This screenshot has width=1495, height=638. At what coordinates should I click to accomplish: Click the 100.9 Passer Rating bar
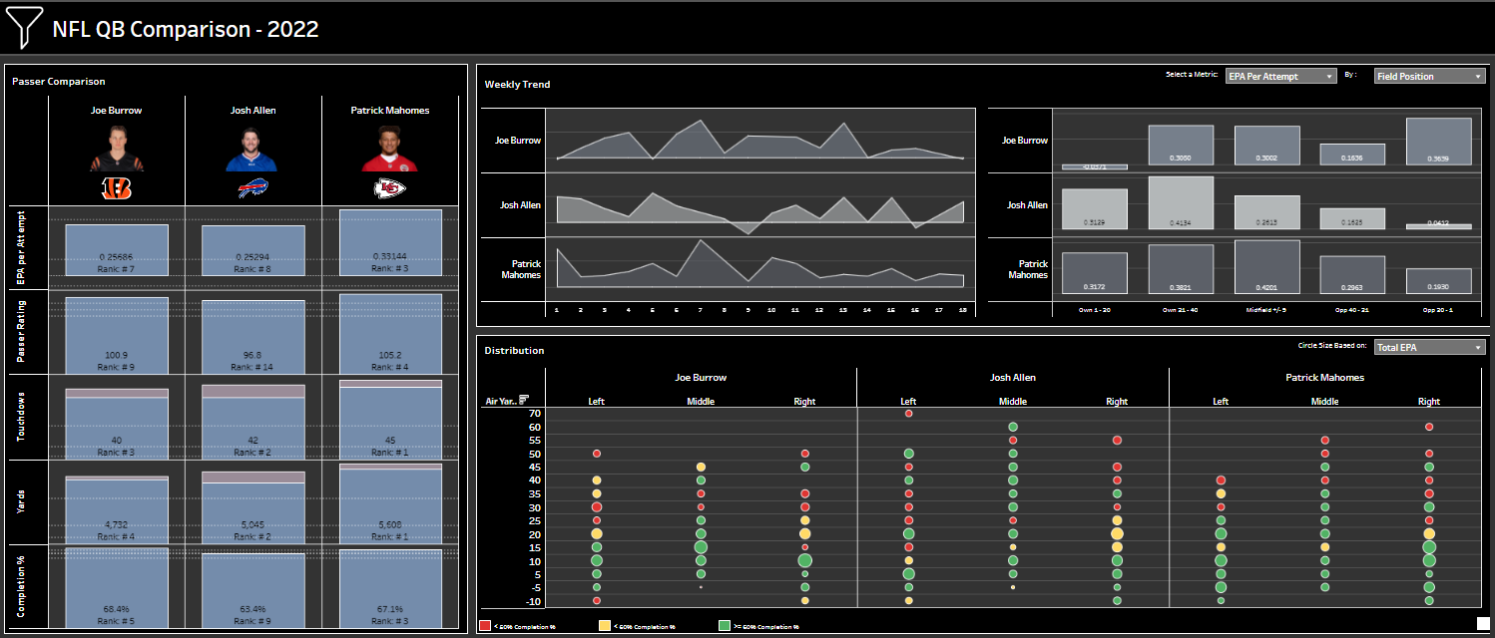(x=117, y=335)
